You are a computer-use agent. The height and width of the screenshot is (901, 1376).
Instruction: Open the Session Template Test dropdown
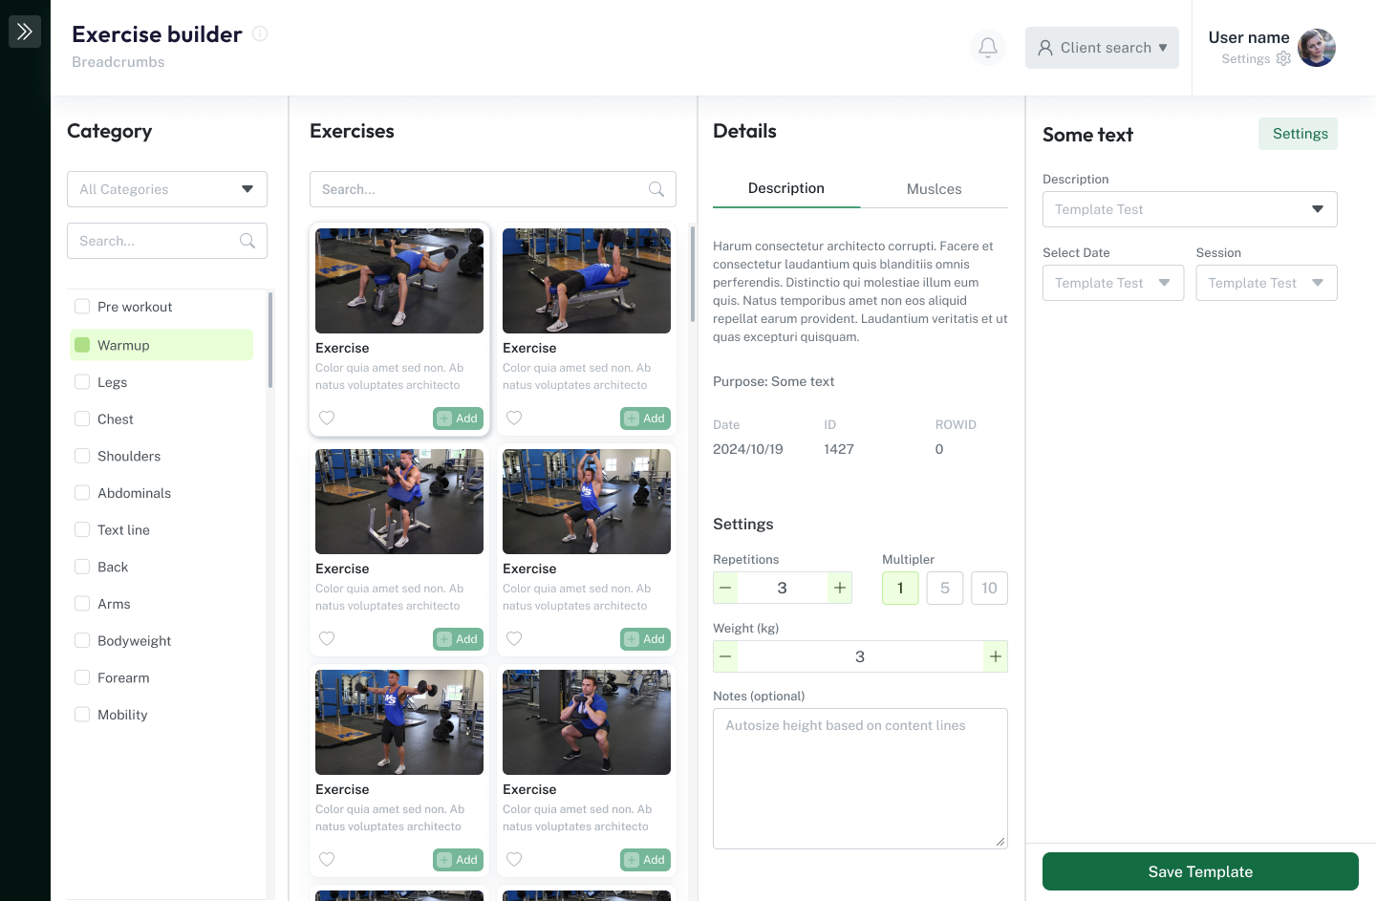(1266, 283)
